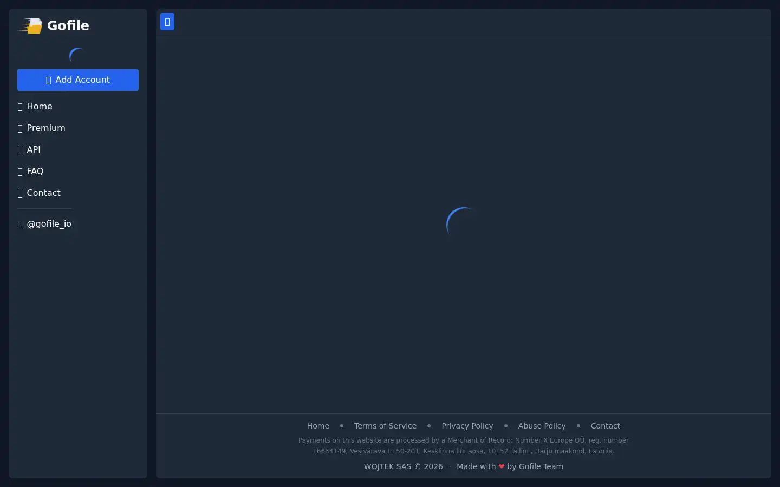Screen dimensions: 780x487
Task: Click the icon beside sidebar Contact
Action: pyautogui.click(x=20, y=193)
